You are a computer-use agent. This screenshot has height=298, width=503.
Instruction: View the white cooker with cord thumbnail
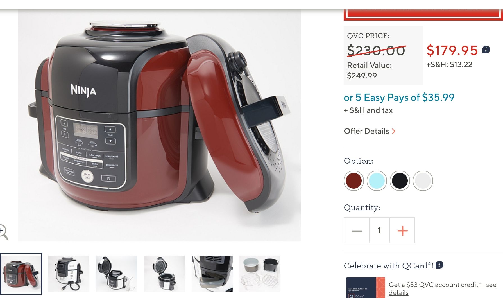tap(69, 274)
